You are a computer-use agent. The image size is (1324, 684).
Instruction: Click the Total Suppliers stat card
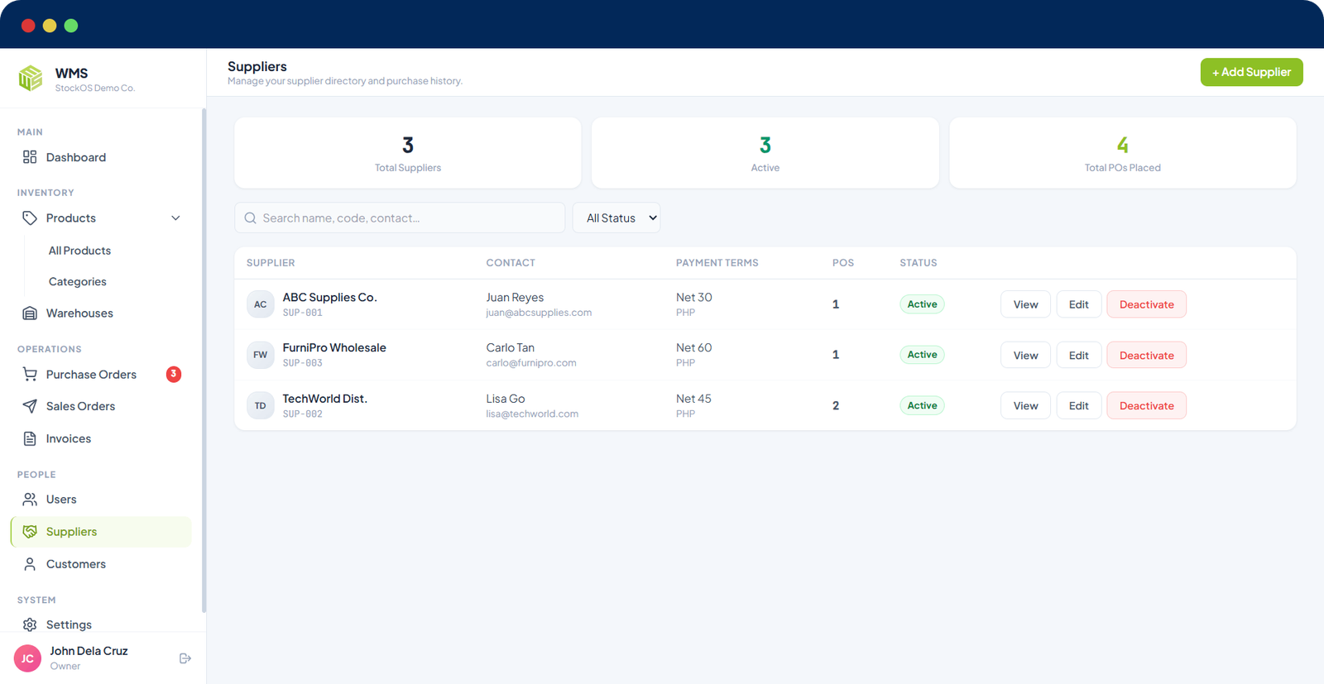[x=408, y=153]
